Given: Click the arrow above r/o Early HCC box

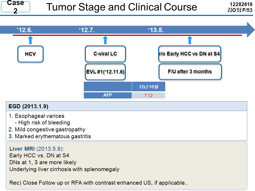Looking at the screenshot, I should (190, 40).
